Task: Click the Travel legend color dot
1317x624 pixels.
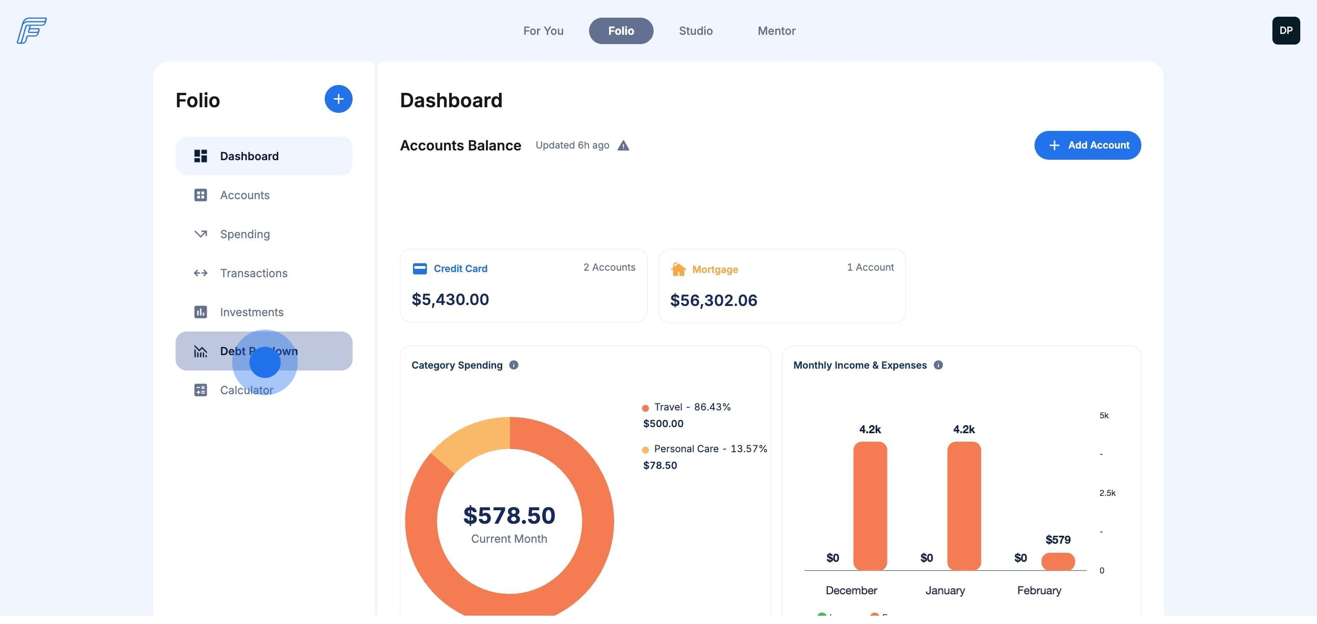Action: [645, 408]
